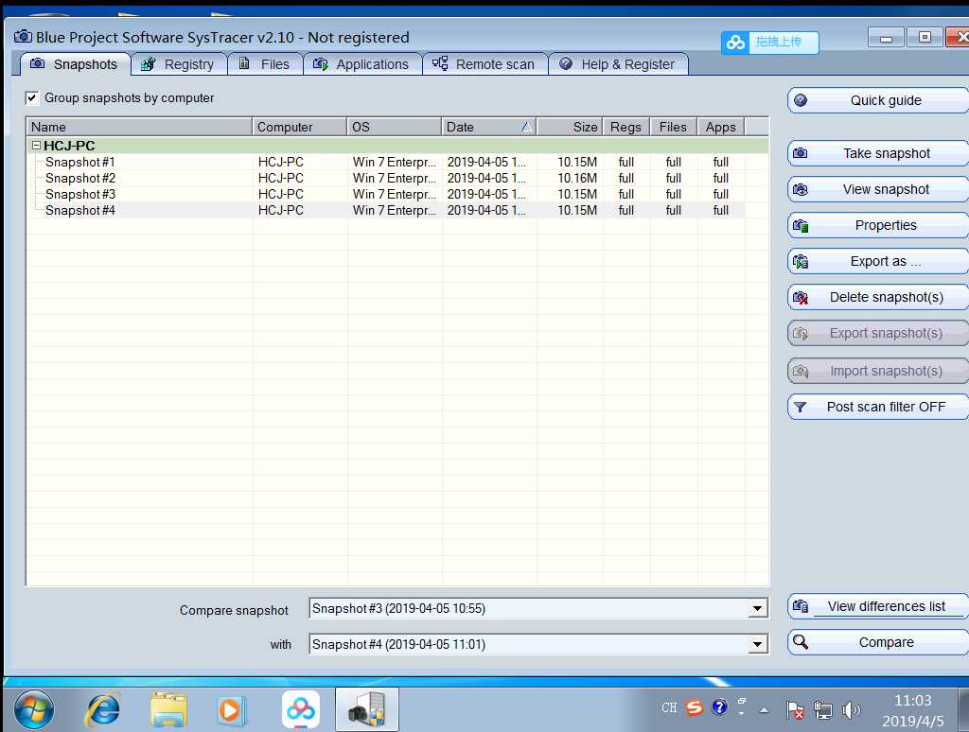The image size is (969, 732).
Task: Open Help & Register tab
Action: pyautogui.click(x=618, y=64)
